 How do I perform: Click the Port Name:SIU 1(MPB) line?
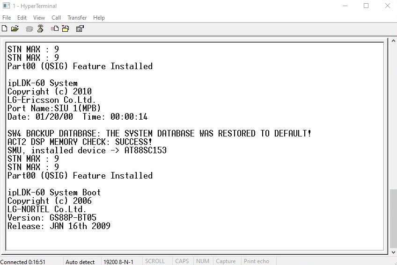pyautogui.click(x=54, y=108)
